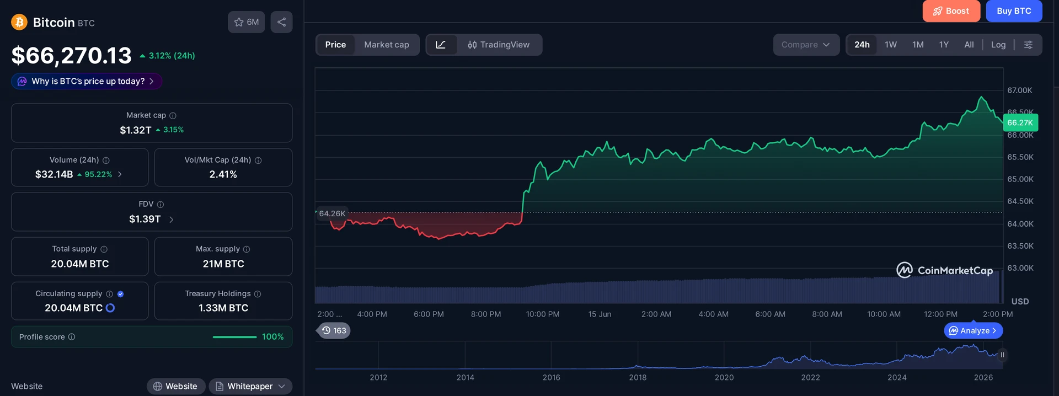Click the Bitcoin orange logo icon
The height and width of the screenshot is (396, 1059).
coord(19,22)
